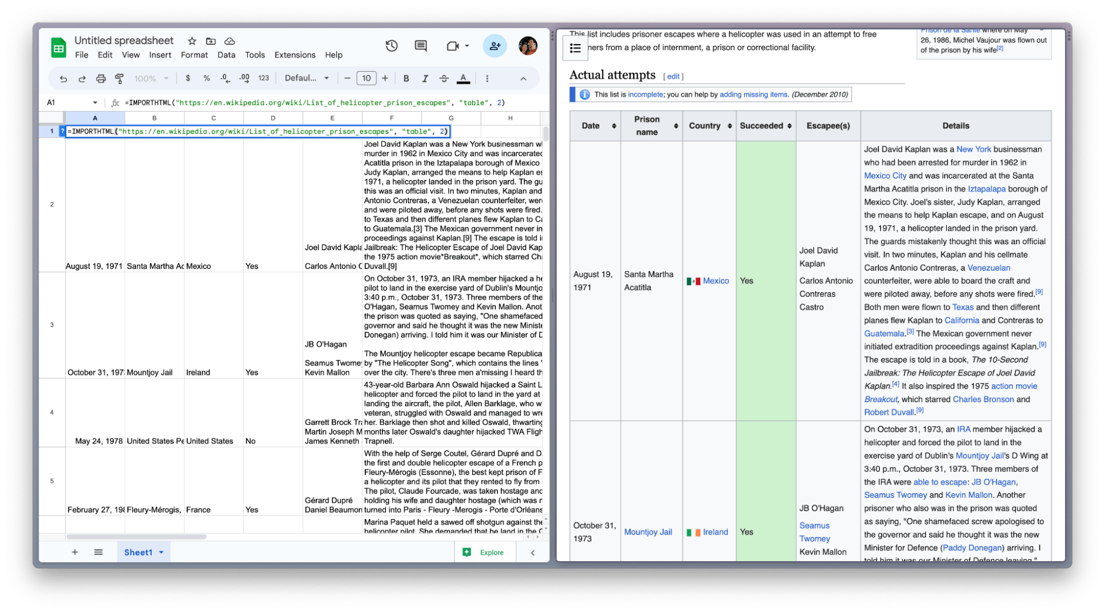The image size is (1105, 612).
Task: Select row 3 header
Action: 52,325
